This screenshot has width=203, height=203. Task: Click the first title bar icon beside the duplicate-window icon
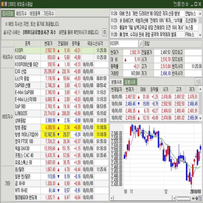pyautogui.click(x=175, y=4)
